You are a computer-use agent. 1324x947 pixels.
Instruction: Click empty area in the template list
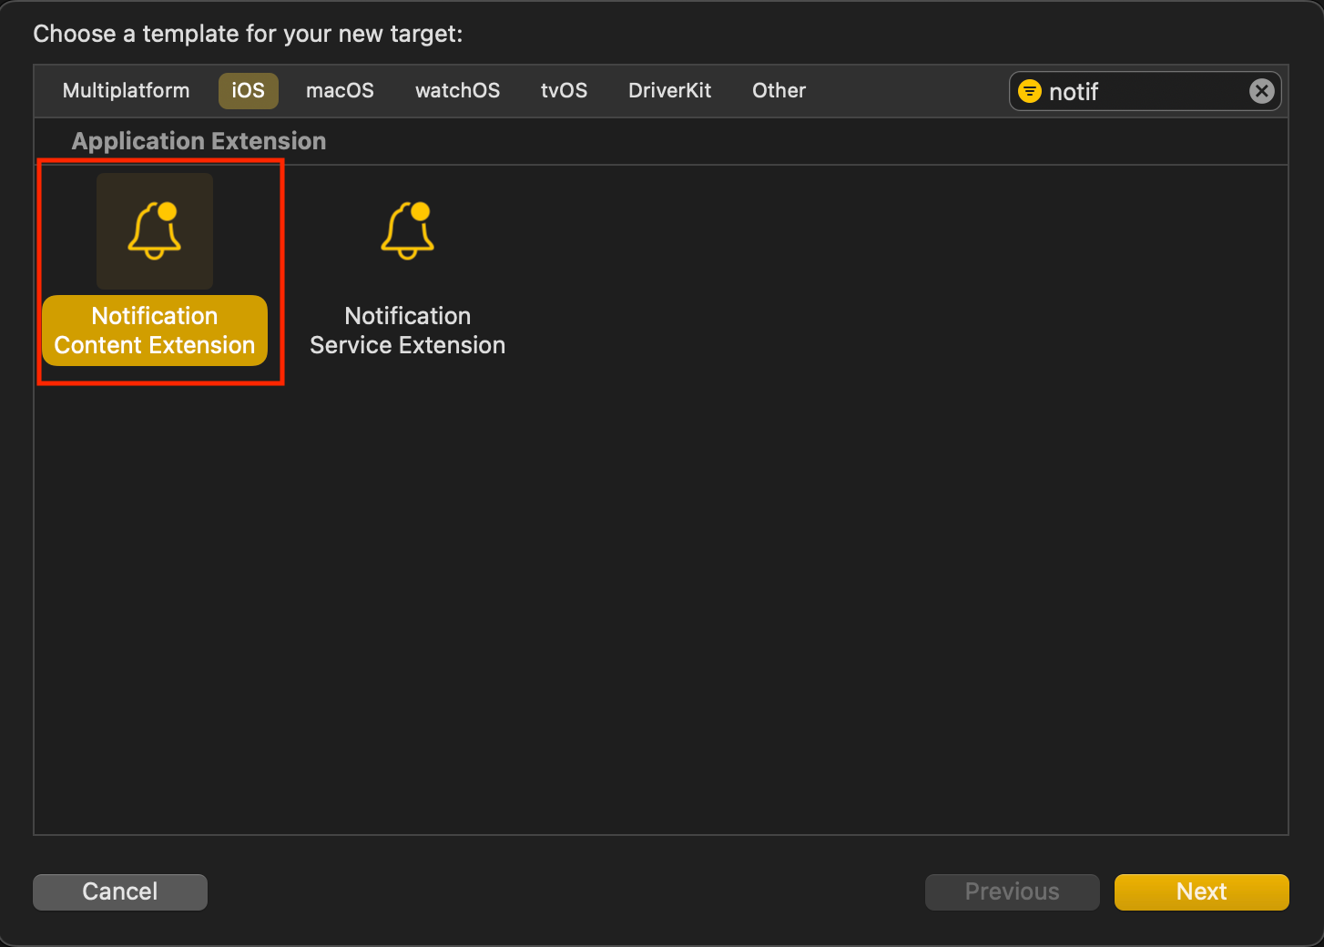coord(728,592)
